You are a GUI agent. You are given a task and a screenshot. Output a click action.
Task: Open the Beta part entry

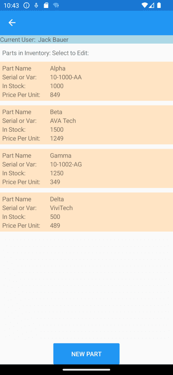coord(86,125)
